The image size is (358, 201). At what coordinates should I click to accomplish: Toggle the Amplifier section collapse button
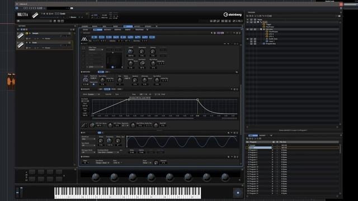(x=82, y=72)
